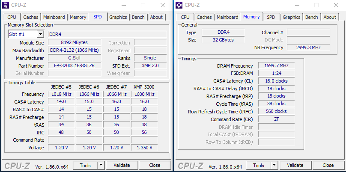
Task: Click CAS# Latency 16.0 clocks value
Action: click(x=276, y=81)
